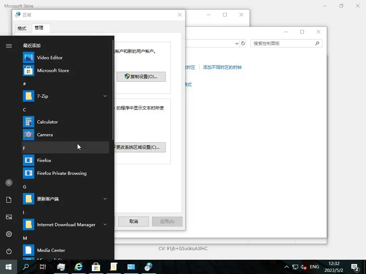Expand Internet Download Manager chevron
This screenshot has width=366, height=274.
click(x=105, y=225)
